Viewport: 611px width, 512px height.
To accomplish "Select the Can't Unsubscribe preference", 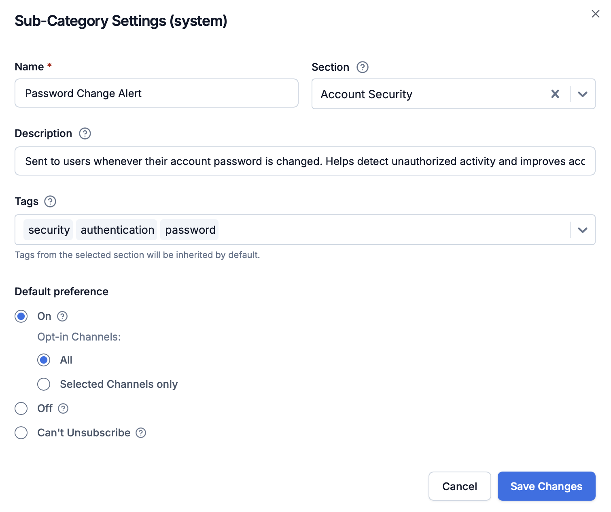I will coord(21,433).
